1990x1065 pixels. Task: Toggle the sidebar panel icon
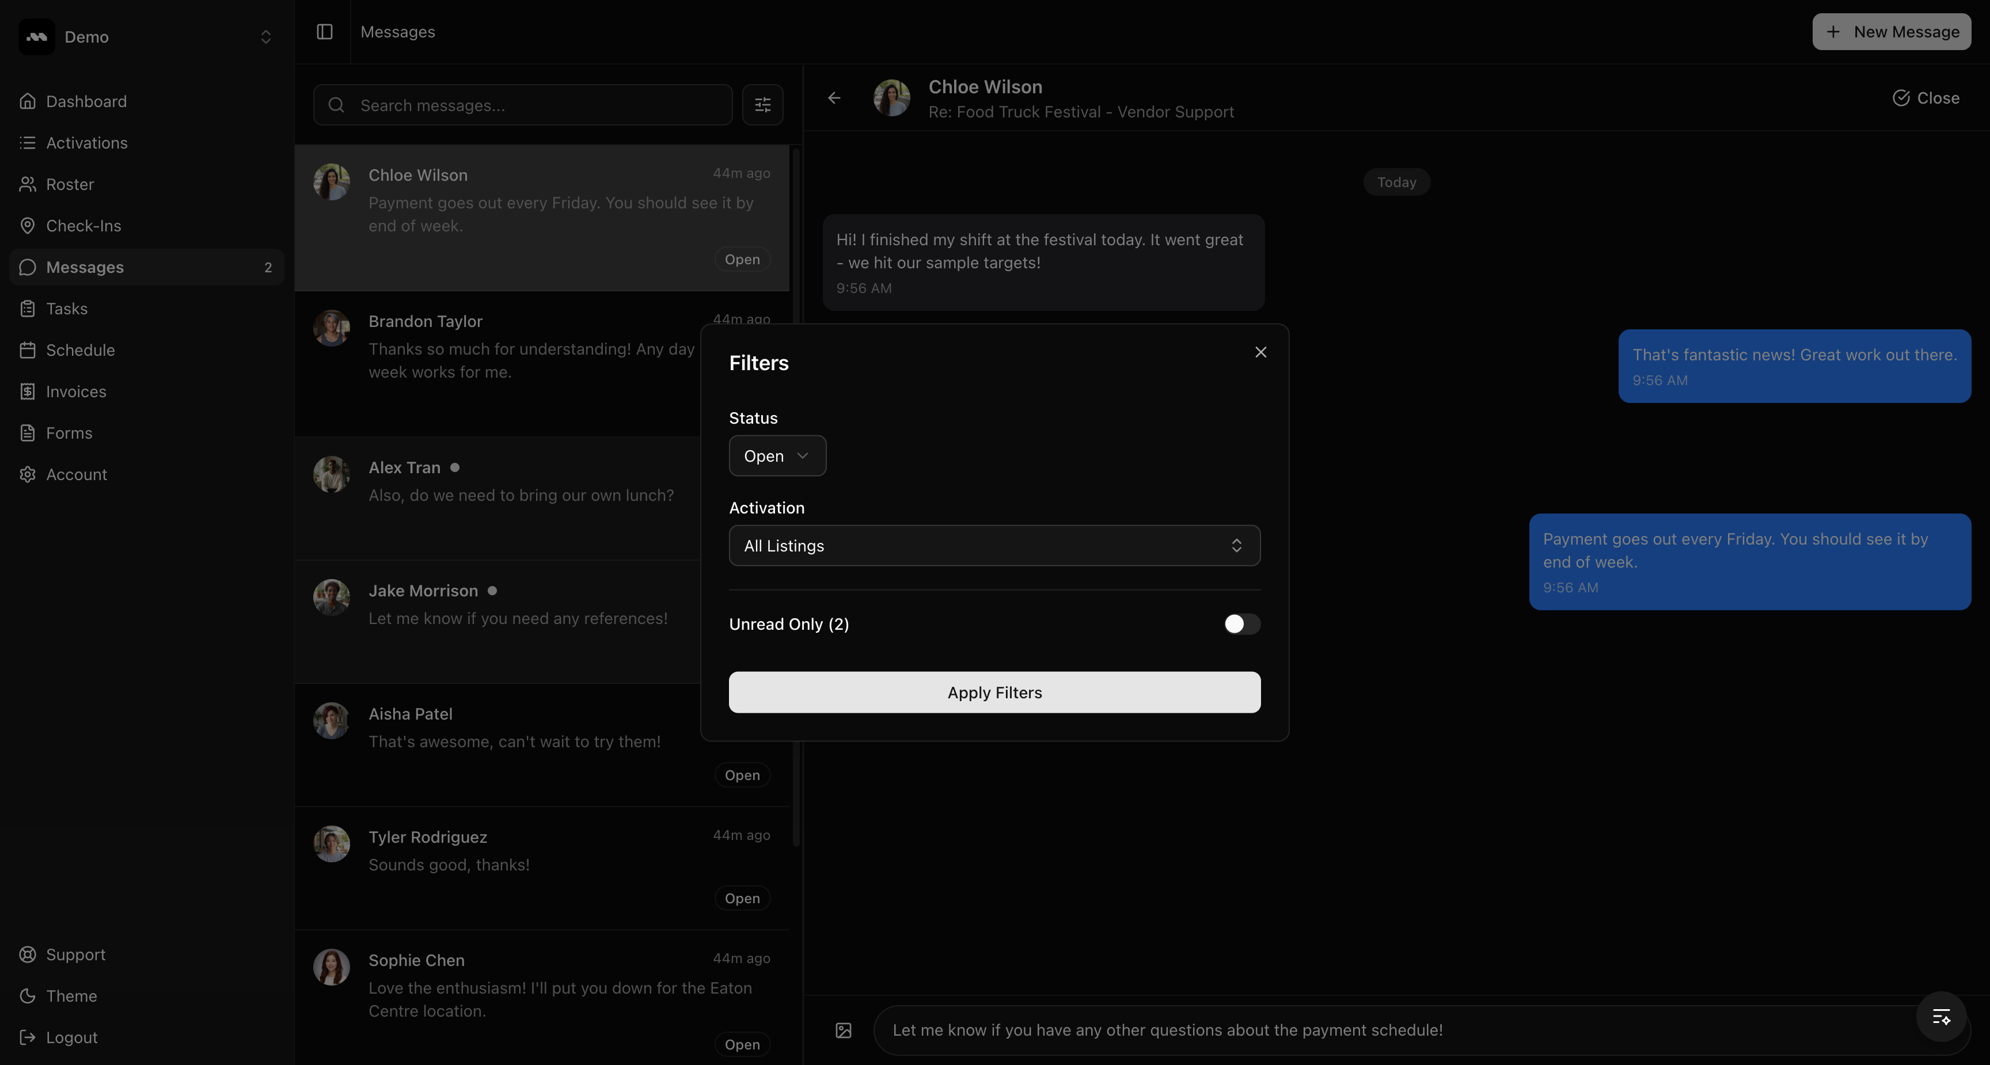point(324,32)
